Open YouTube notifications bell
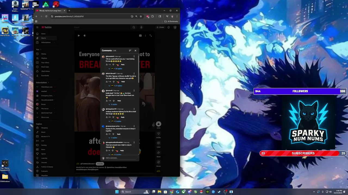348x195 pixels. (169, 27)
